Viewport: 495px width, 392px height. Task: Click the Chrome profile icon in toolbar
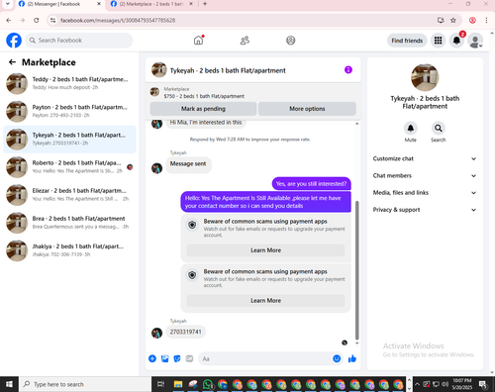click(x=472, y=21)
